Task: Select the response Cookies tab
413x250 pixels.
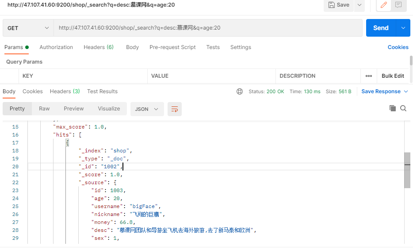Action: click(x=33, y=91)
